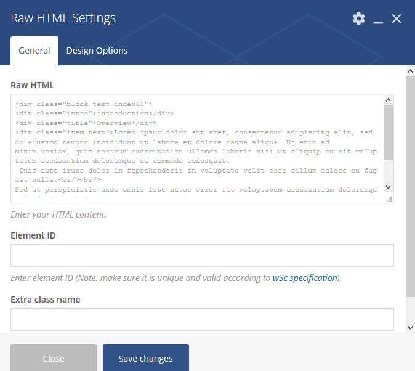Open the gear settings icon in header
Screen dimensions: 415x371
point(358,18)
